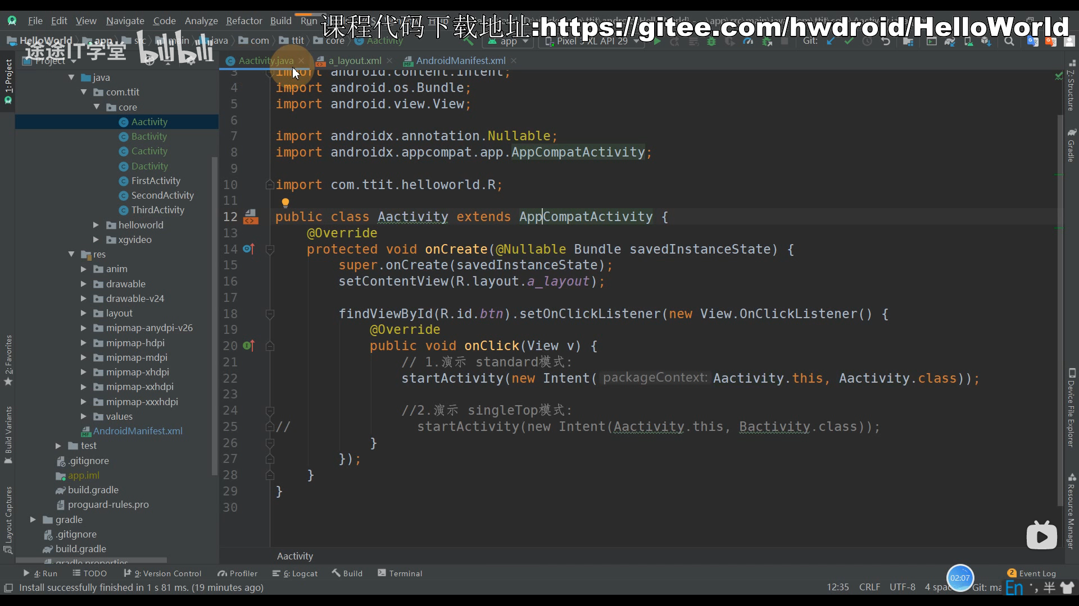This screenshot has width=1079, height=606.
Task: Click the related XML file gutter icon on line 12
Action: tap(251, 217)
